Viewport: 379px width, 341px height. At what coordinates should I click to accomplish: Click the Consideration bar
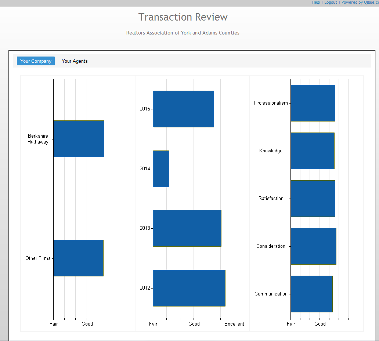313,246
